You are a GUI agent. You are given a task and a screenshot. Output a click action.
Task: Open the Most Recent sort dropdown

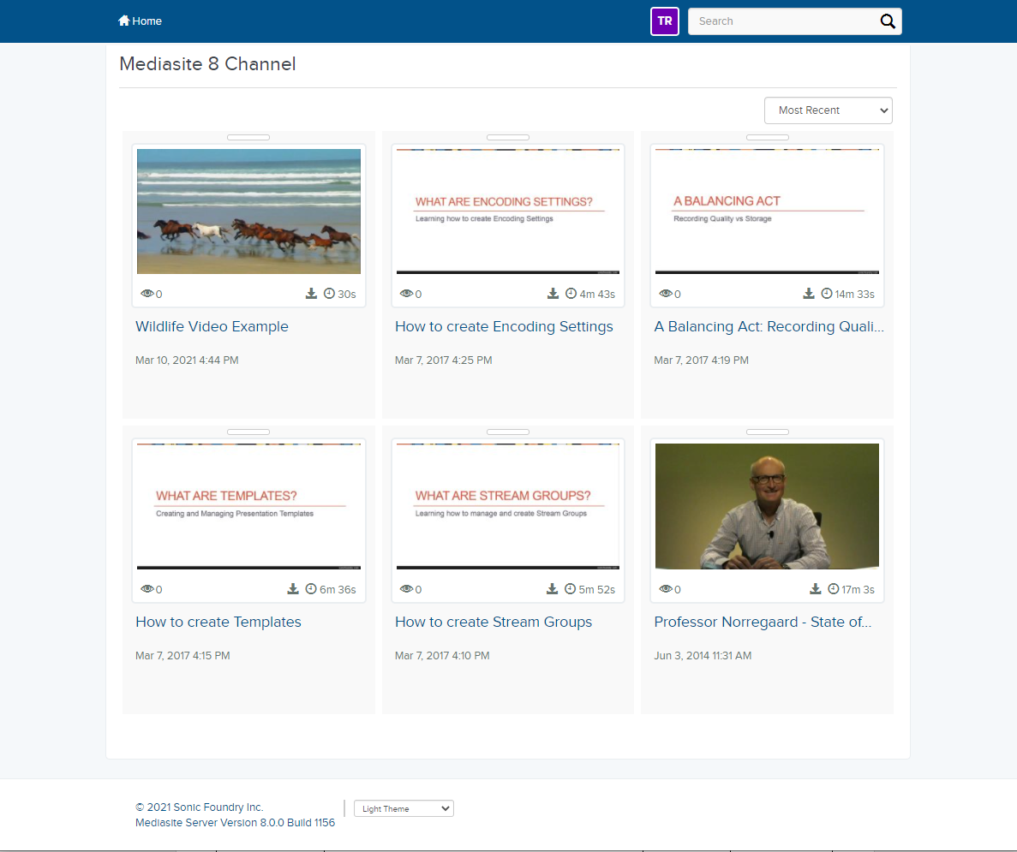829,110
